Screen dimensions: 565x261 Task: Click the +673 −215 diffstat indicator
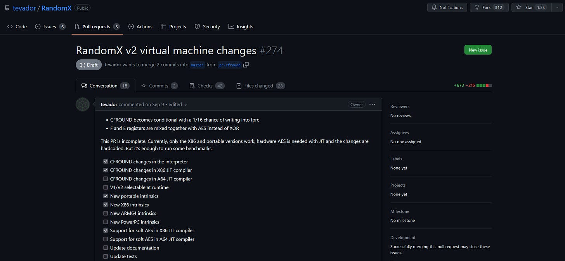(473, 85)
